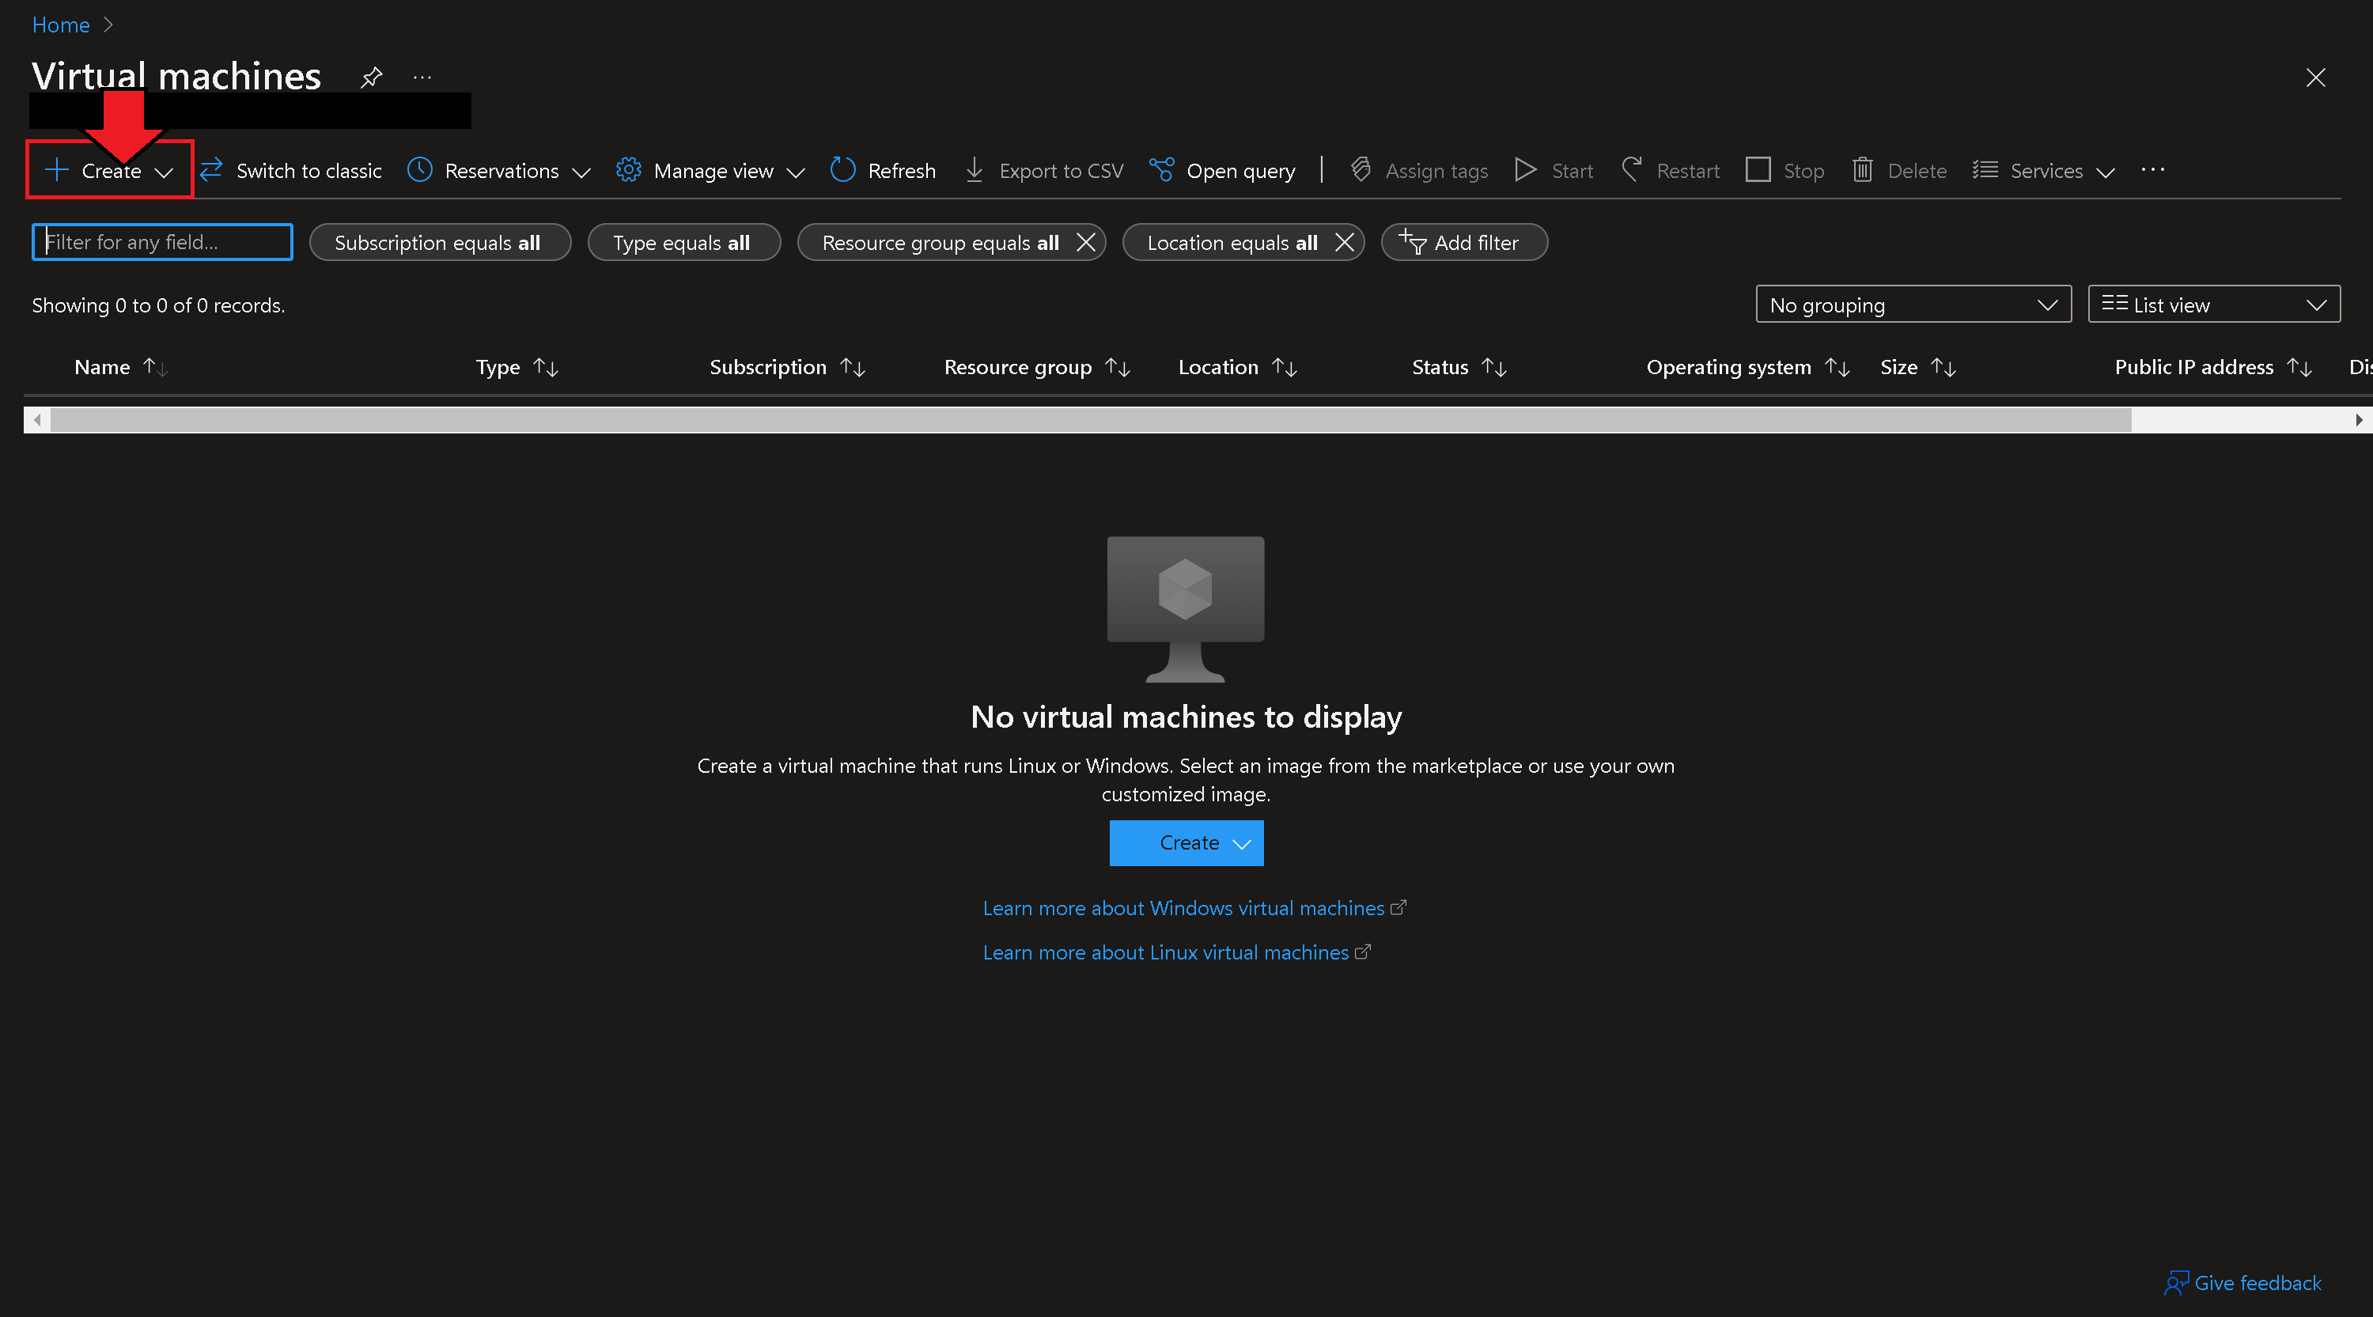Image resolution: width=2373 pixels, height=1317 pixels.
Task: Click the Reservations clock icon
Action: coord(420,170)
